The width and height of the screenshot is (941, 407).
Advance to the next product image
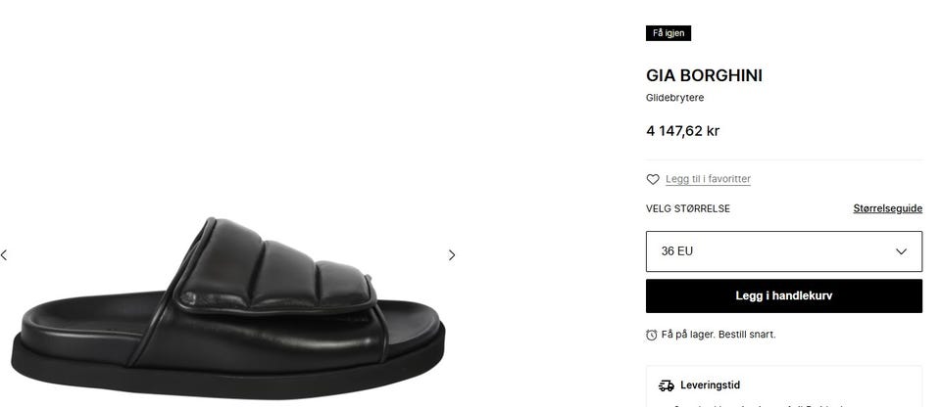coord(452,255)
